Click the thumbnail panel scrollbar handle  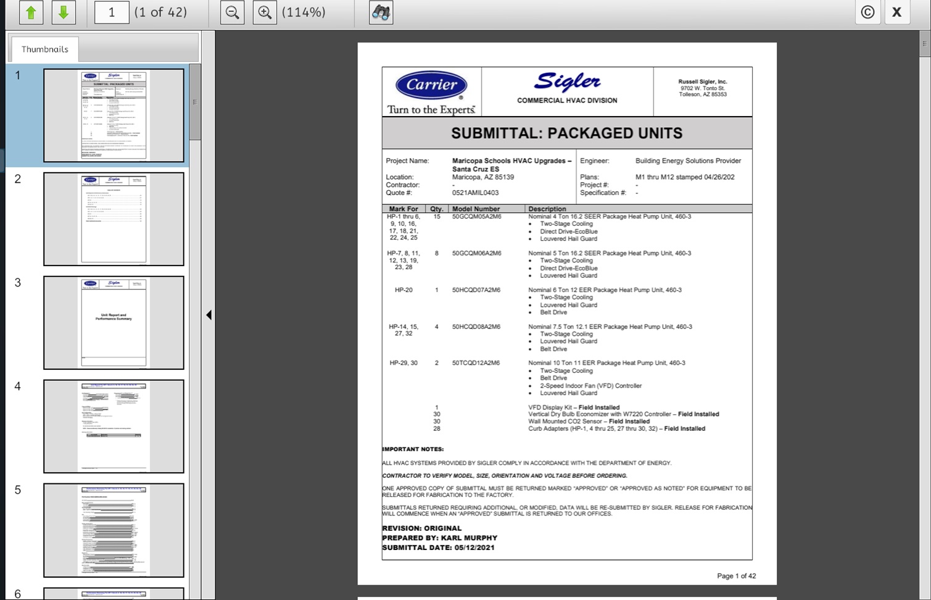[195, 102]
